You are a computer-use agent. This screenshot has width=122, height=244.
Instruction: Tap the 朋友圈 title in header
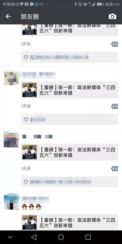point(30,17)
